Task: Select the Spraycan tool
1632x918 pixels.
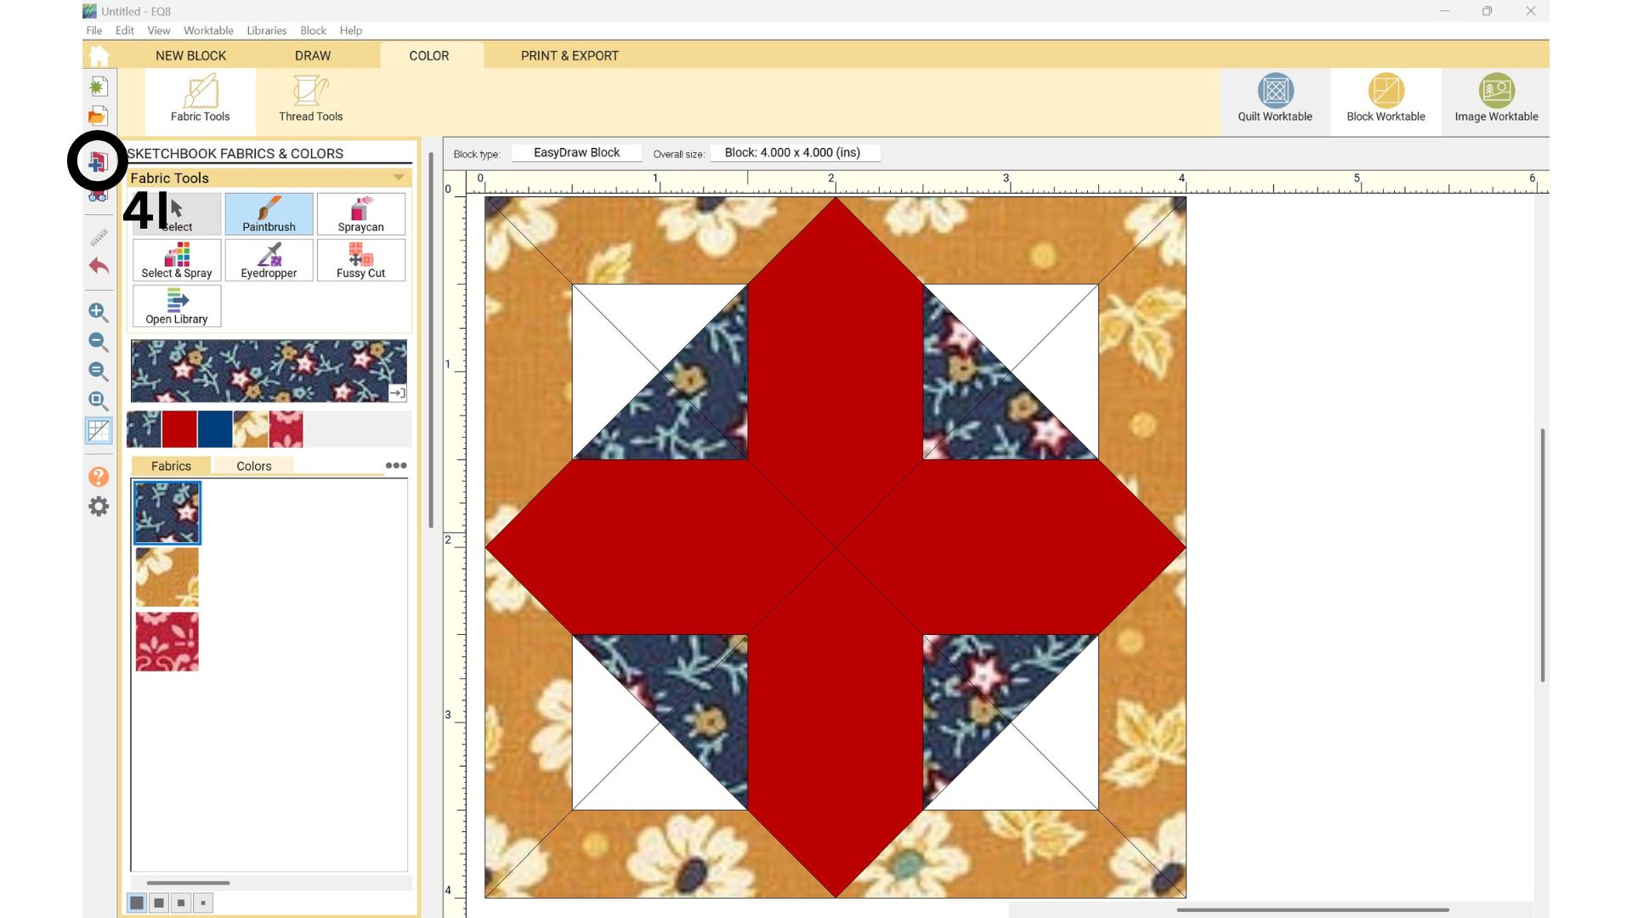Action: coord(360,214)
